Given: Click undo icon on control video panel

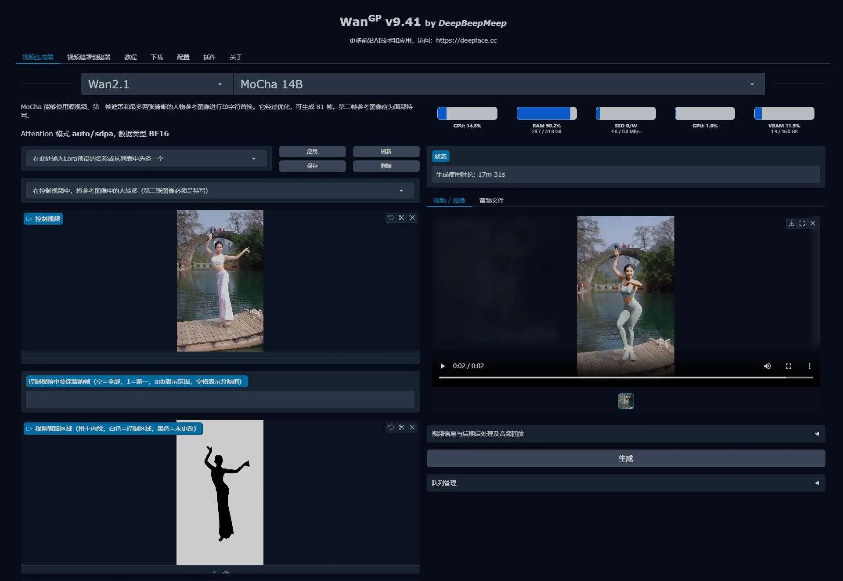Looking at the screenshot, I should [391, 218].
